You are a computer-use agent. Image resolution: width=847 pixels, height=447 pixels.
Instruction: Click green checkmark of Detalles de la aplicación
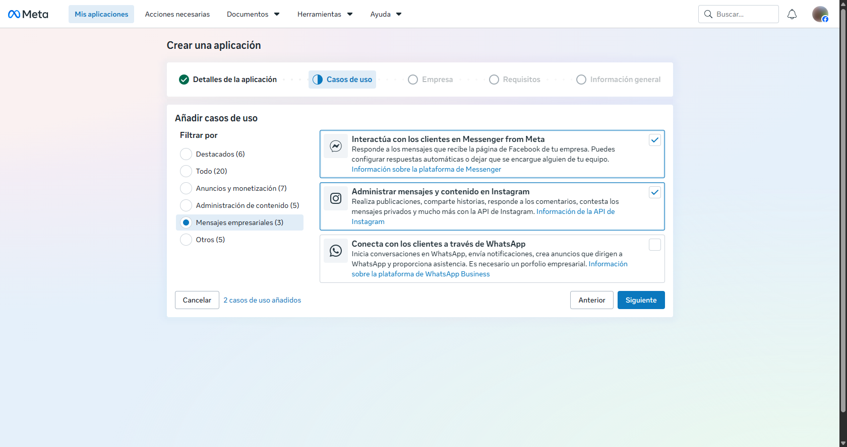(184, 80)
